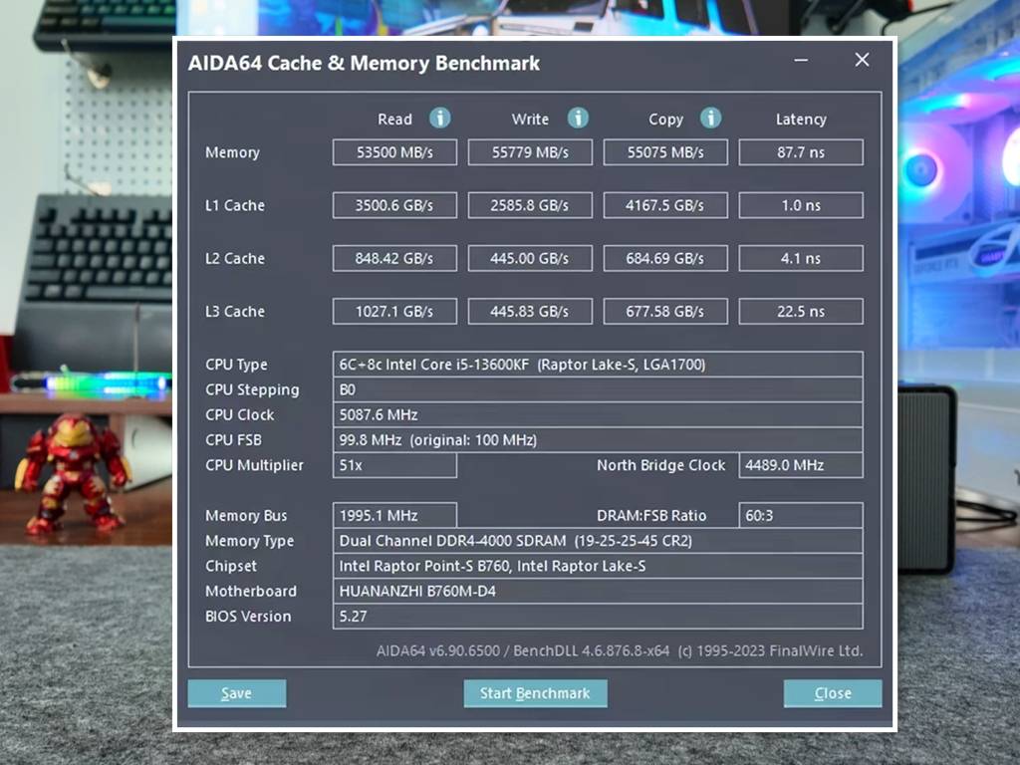Image resolution: width=1020 pixels, height=765 pixels.
Task: Click the L2 Cache row label
Action: click(x=235, y=258)
